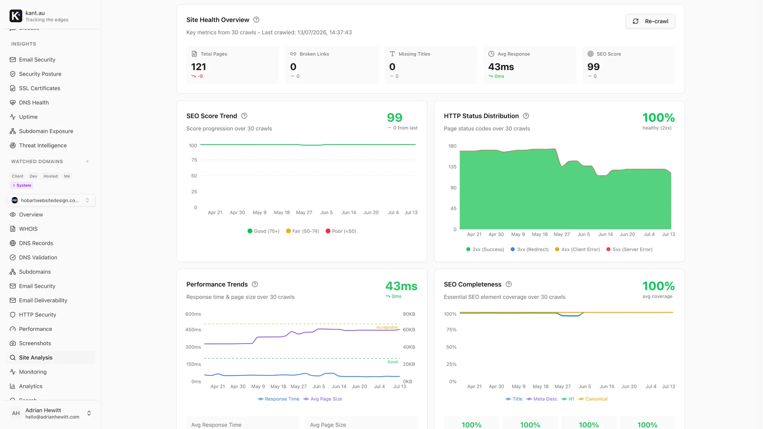
Task: Toggle the Meta Desc legend series
Action: tap(542, 399)
